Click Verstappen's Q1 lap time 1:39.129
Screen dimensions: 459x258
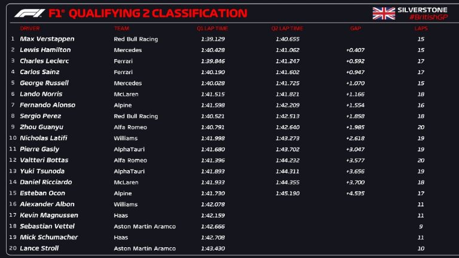[212, 39]
